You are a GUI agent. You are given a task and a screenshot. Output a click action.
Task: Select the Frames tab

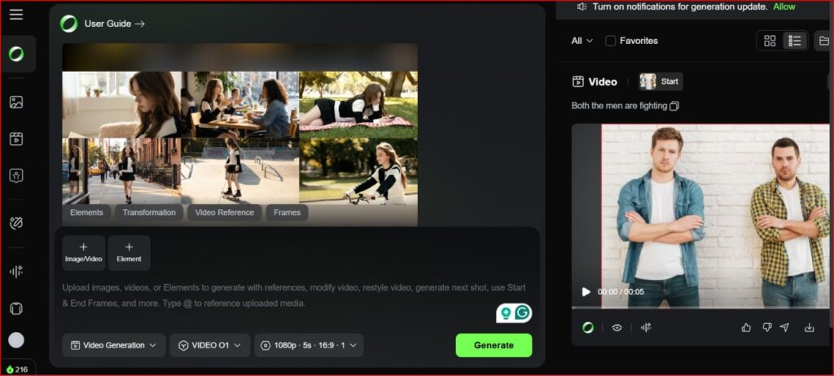(288, 212)
